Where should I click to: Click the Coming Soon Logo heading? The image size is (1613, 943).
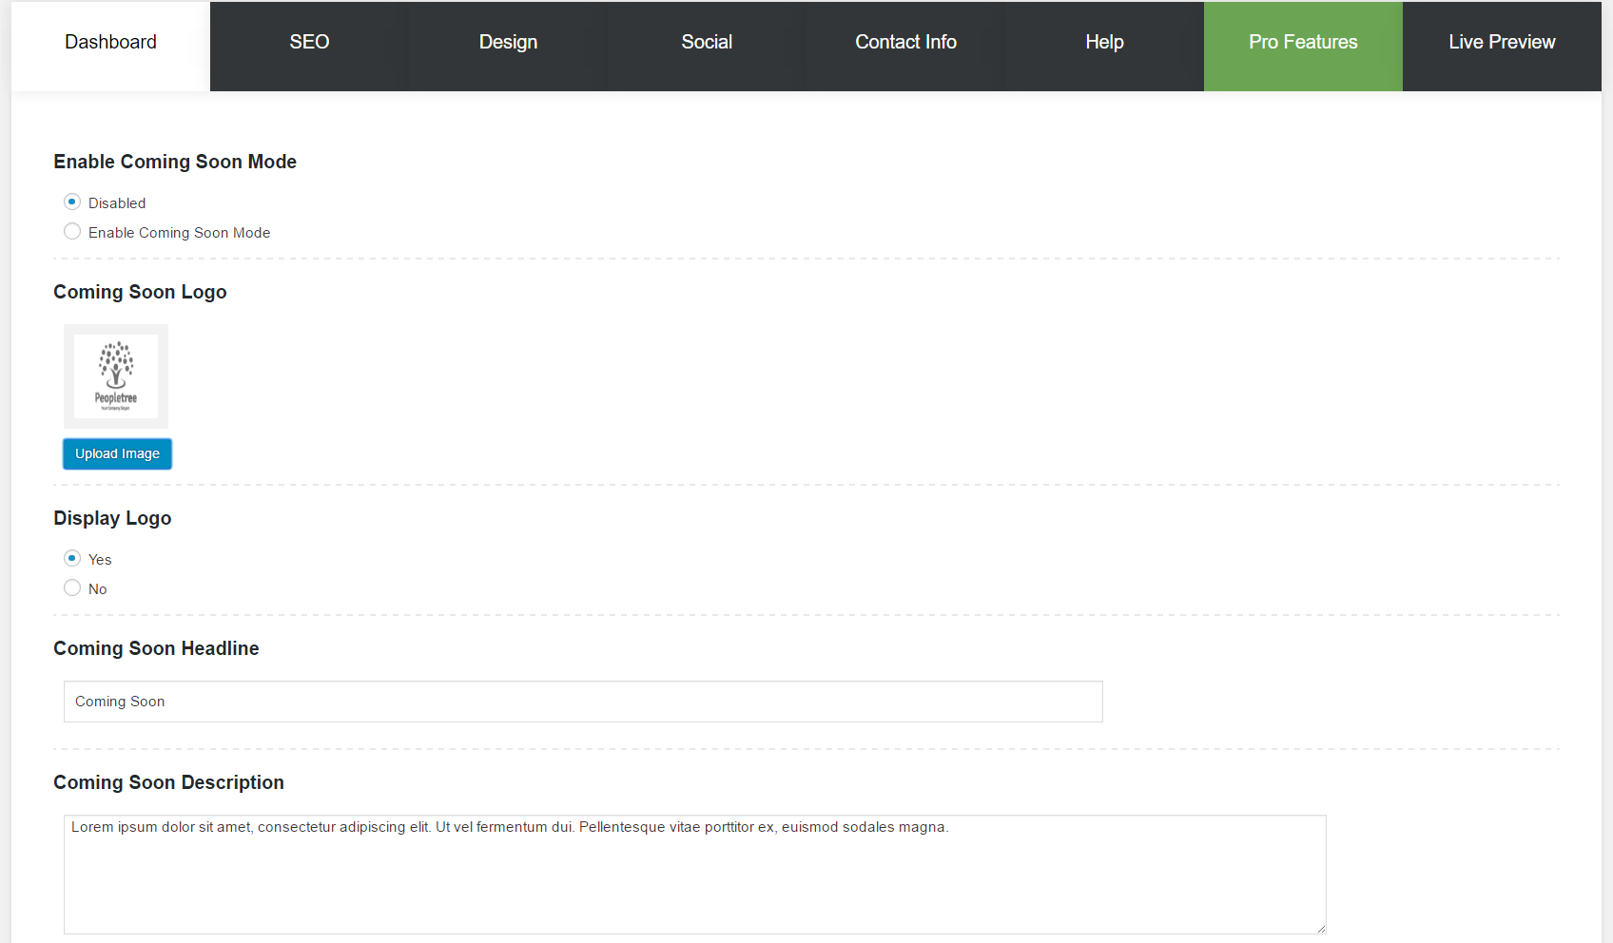pyautogui.click(x=140, y=292)
